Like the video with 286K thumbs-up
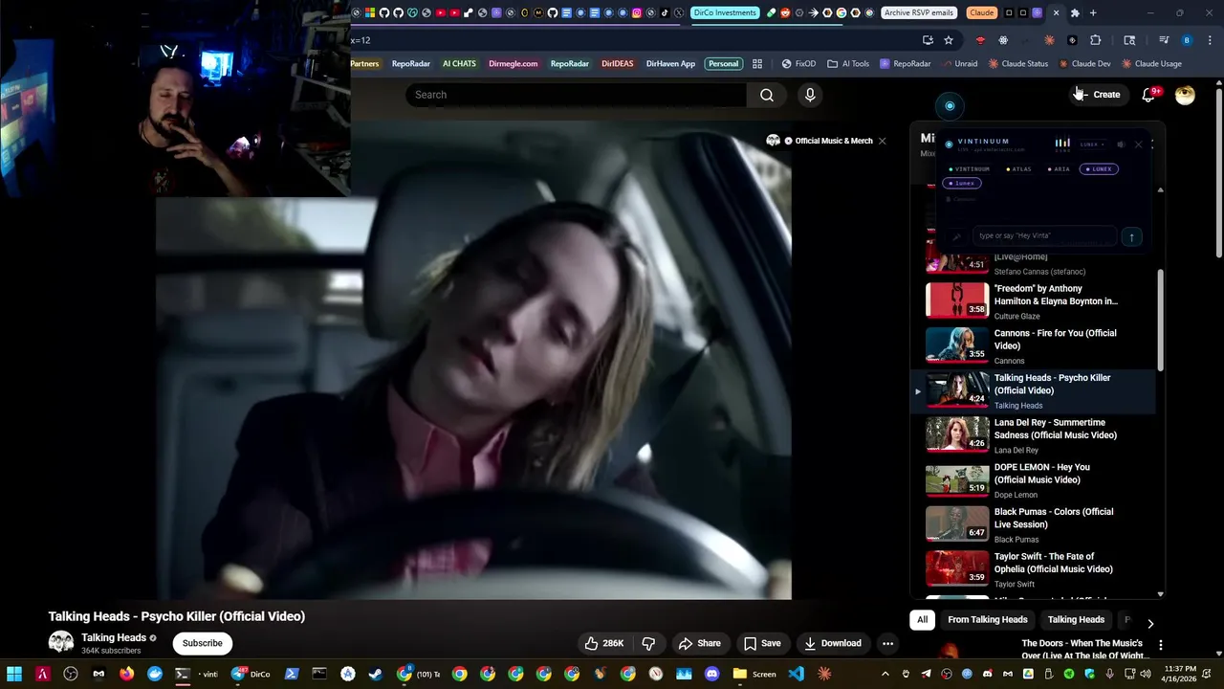The image size is (1224, 689). 604,643
